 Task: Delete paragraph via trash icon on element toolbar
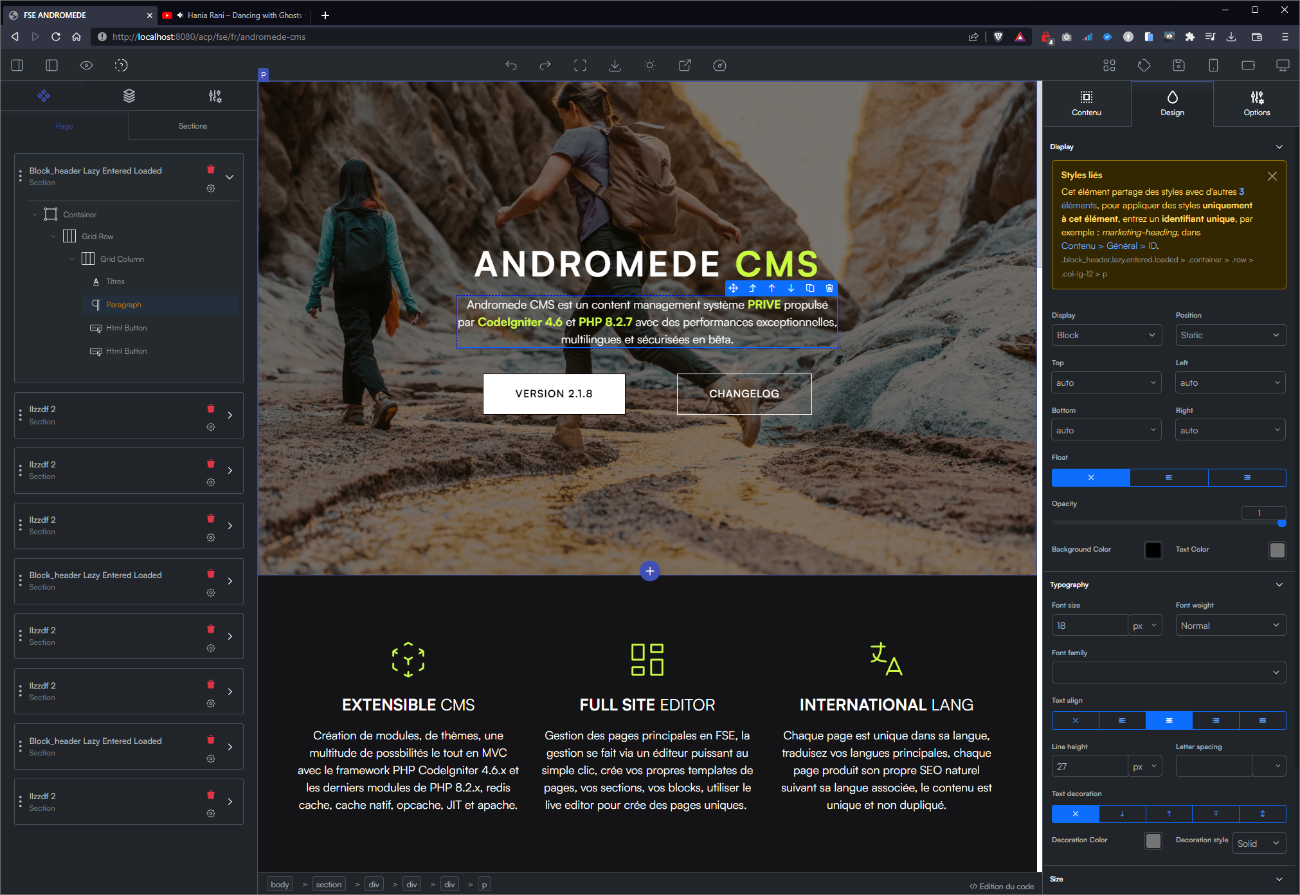(x=829, y=288)
